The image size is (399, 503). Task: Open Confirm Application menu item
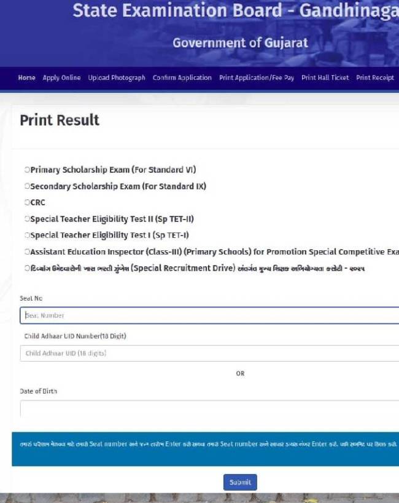coord(182,78)
